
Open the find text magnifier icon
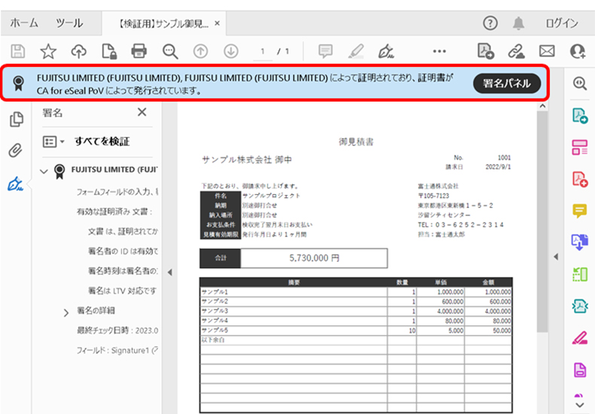[x=170, y=51]
